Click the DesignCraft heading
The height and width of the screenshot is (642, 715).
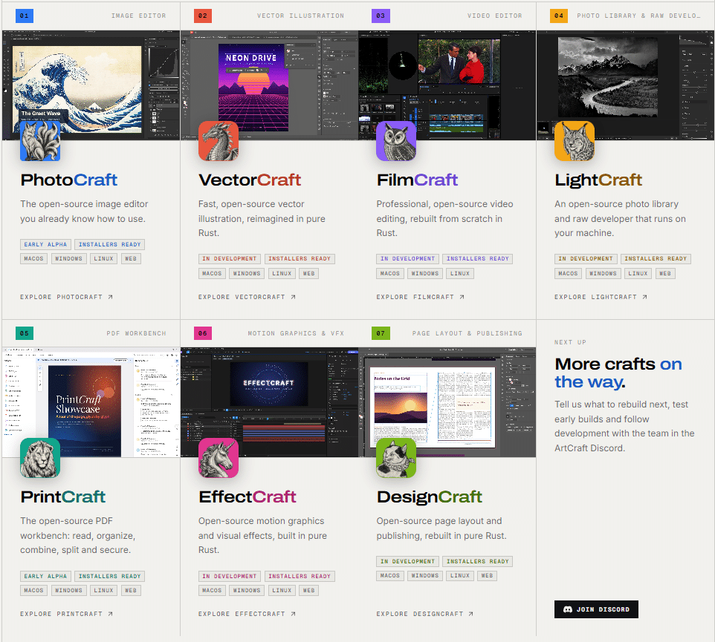pos(429,497)
